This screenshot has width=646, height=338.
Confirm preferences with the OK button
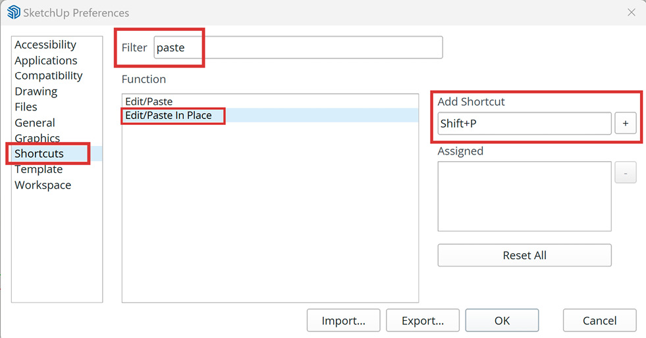point(502,320)
